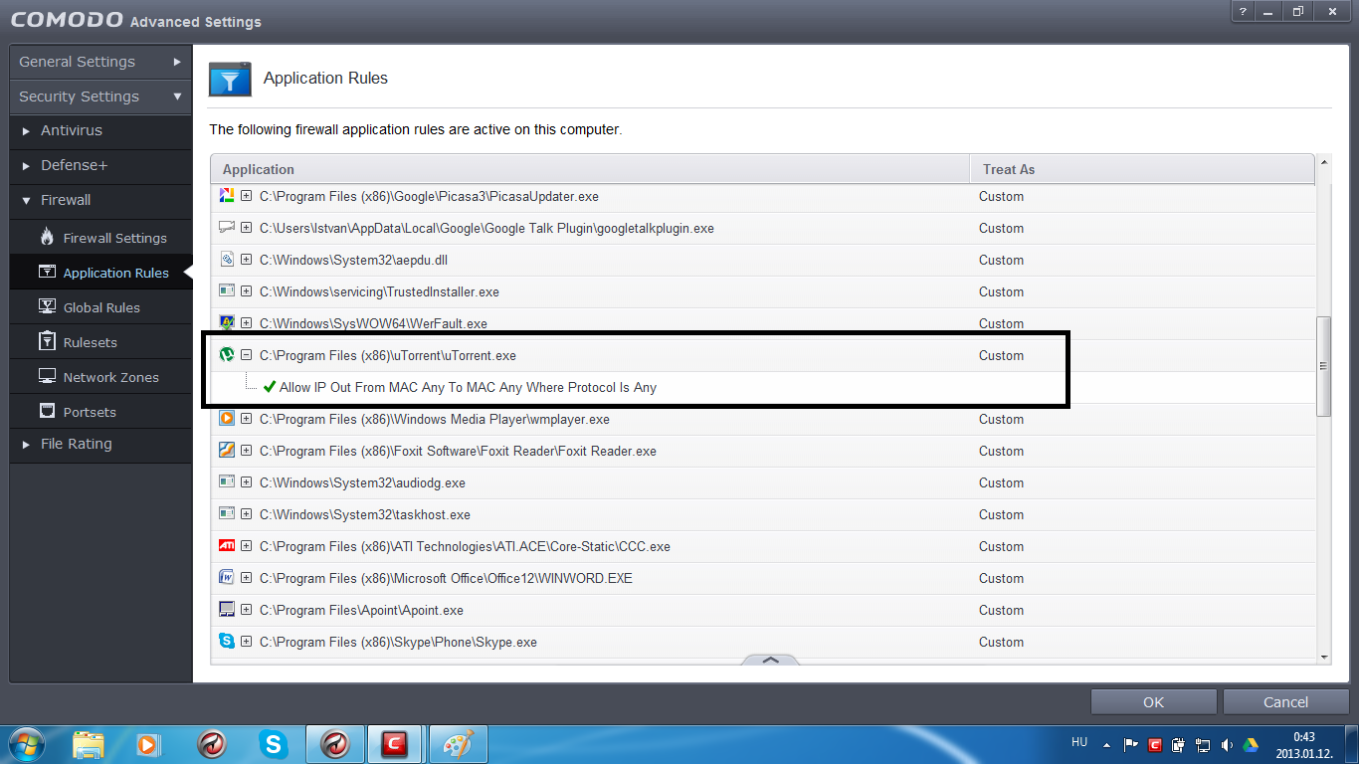Click the green uTorrent app icon
1359x766 pixels.
[227, 355]
